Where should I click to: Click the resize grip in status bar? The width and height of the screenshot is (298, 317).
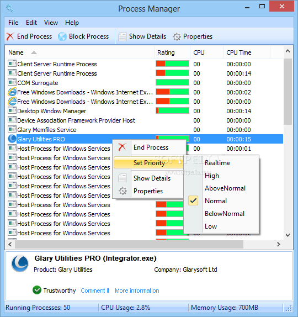coord(289,308)
